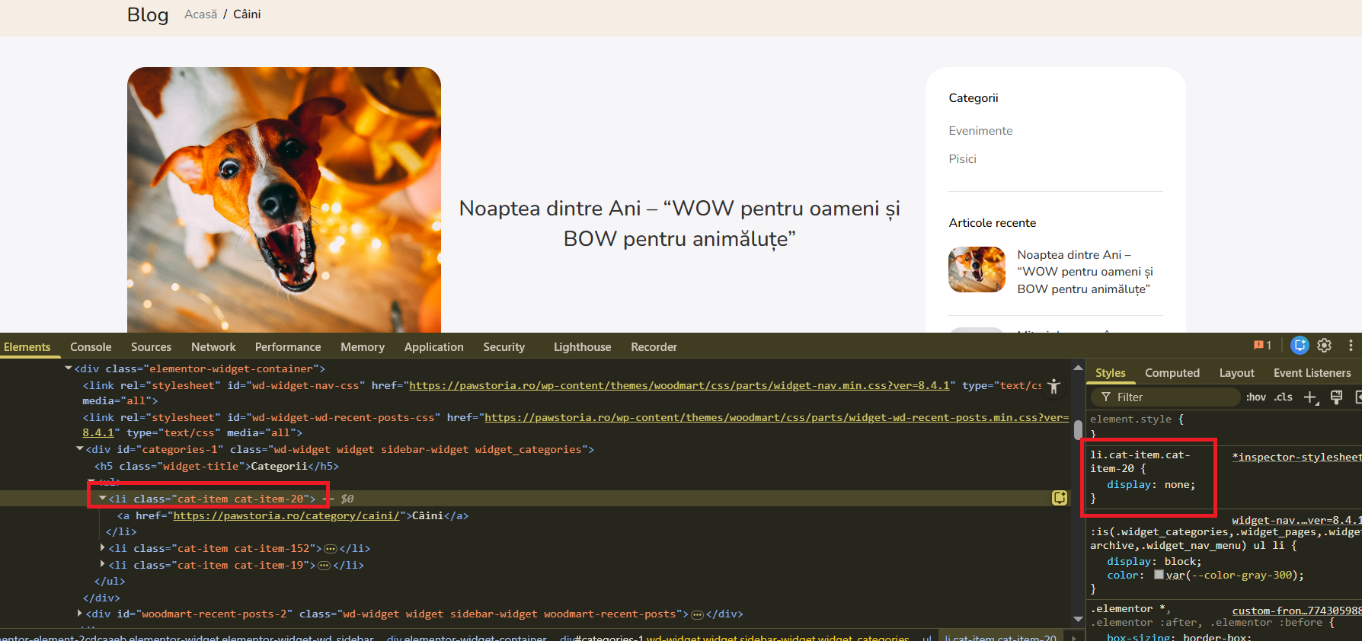The image size is (1362, 641).
Task: Click the 'display: none' declaration value
Action: (x=1176, y=485)
